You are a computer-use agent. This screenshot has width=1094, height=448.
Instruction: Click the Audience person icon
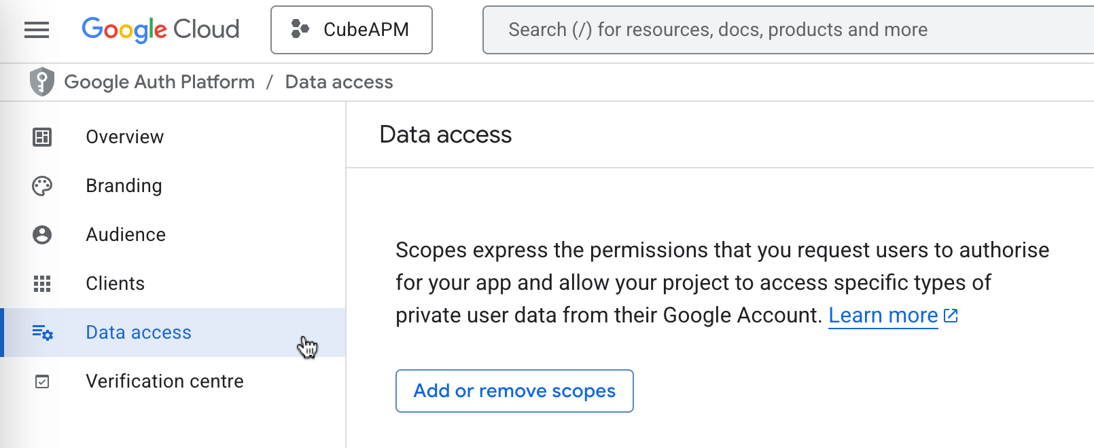click(x=42, y=235)
